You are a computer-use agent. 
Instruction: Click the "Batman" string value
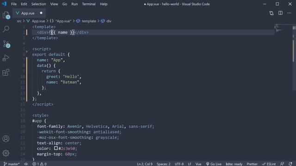click(70, 82)
